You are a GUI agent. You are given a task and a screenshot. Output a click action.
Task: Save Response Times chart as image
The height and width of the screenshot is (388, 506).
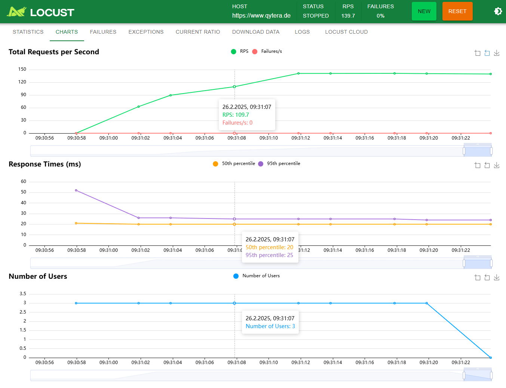(497, 165)
